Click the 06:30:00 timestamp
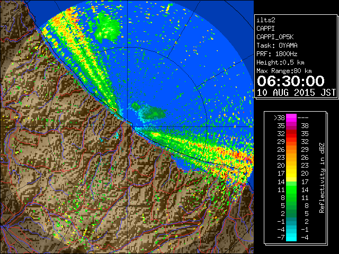Screen dimensions: 339x254 291,81
